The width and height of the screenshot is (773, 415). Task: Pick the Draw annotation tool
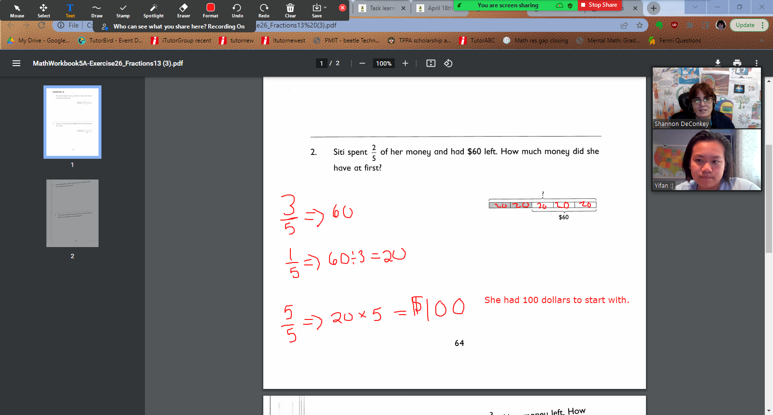point(97,11)
